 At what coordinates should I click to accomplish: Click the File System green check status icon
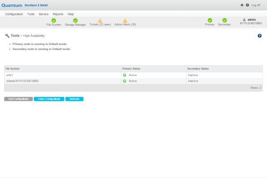pyautogui.click(x=53, y=20)
